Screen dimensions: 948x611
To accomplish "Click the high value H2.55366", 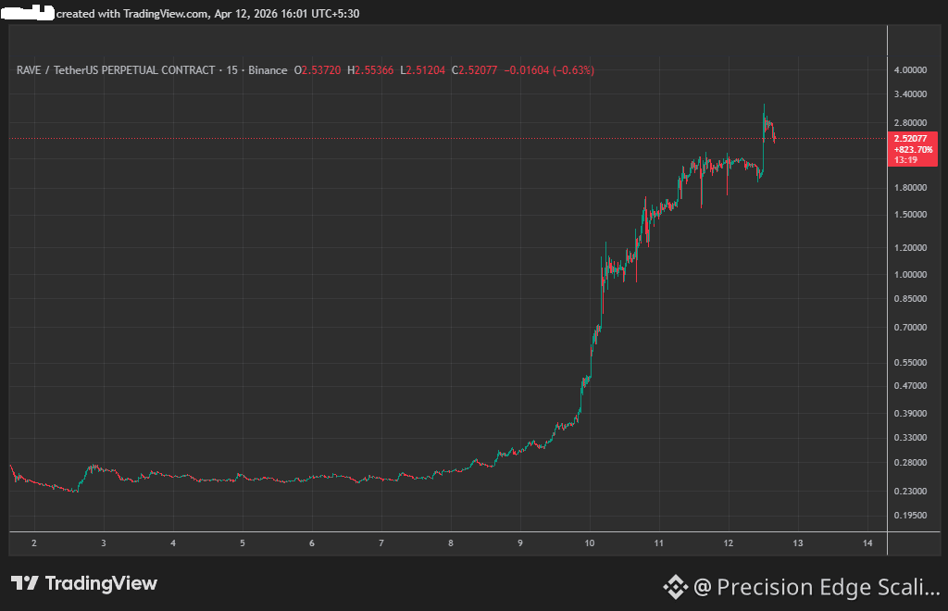I will click(370, 70).
